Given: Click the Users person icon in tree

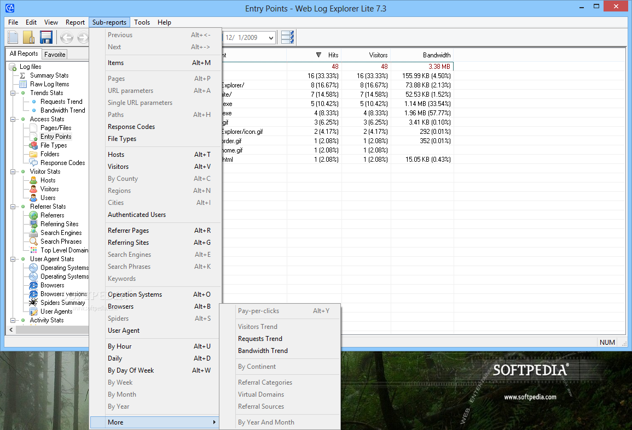Looking at the screenshot, I should pos(34,198).
